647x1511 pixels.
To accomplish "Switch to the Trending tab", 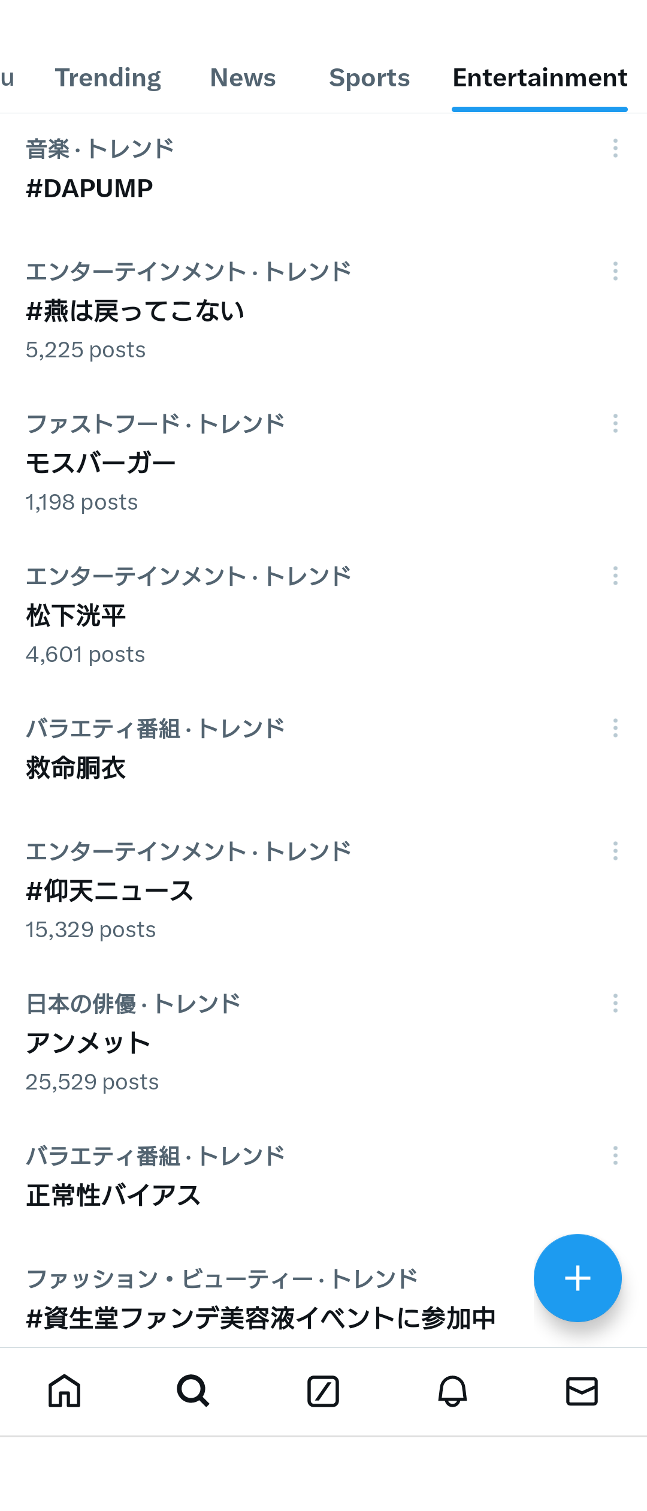I will click(108, 78).
